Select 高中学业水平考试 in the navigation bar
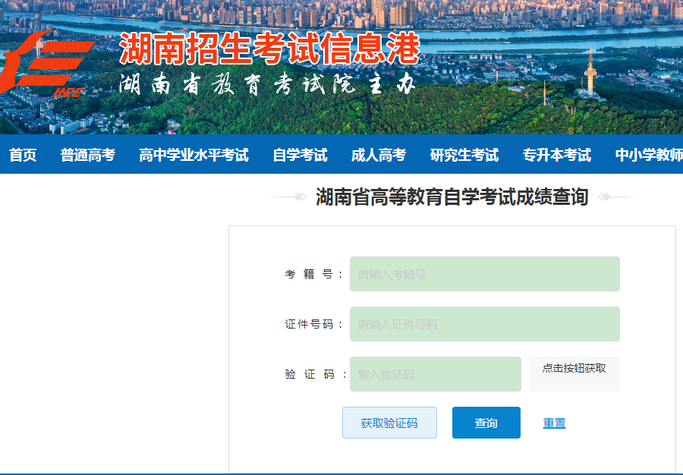683x475 pixels. tap(194, 155)
